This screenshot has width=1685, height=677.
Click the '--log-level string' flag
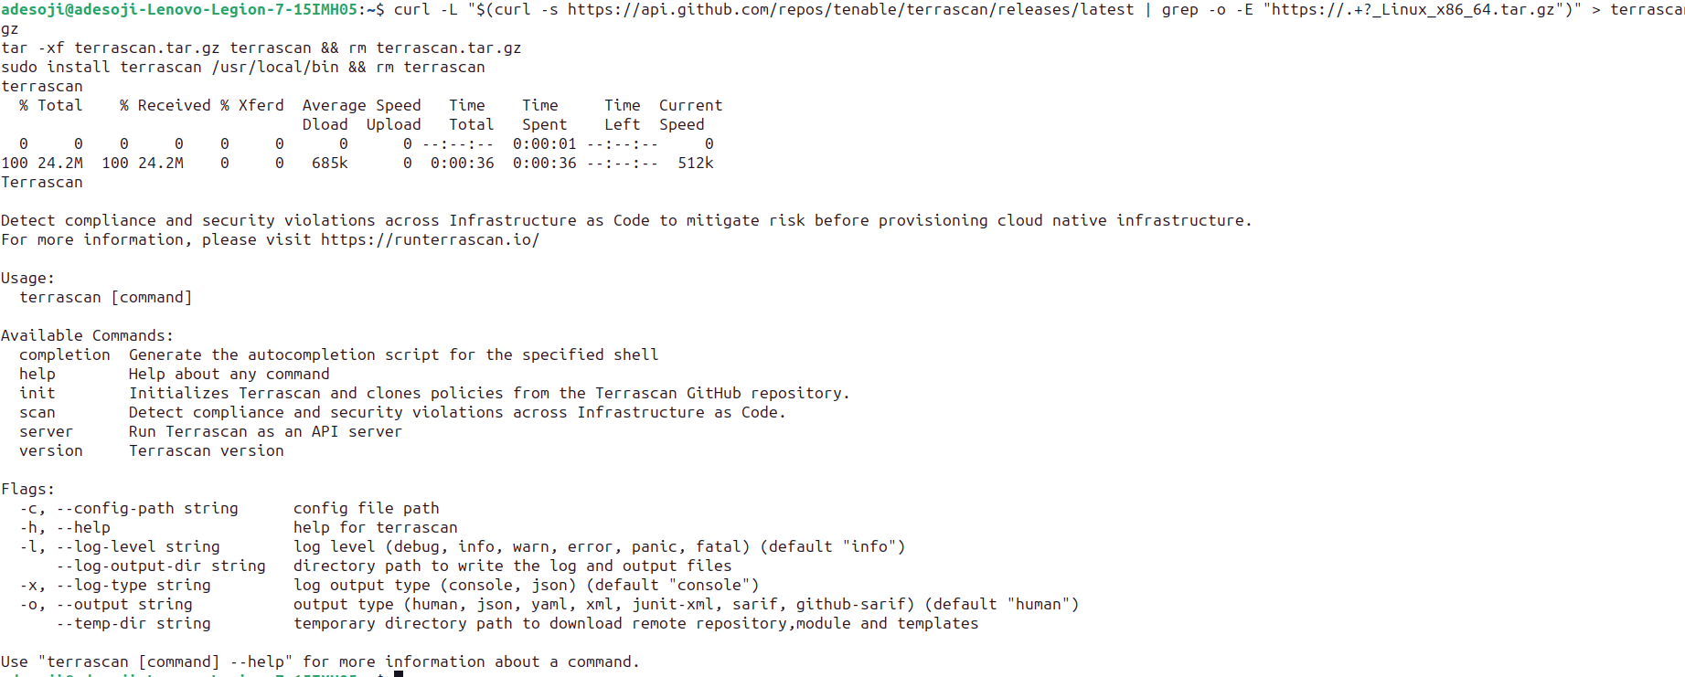click(138, 547)
